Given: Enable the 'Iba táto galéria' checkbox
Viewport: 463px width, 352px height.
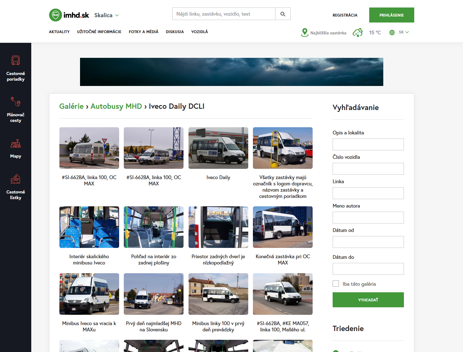Looking at the screenshot, I should coord(336,284).
